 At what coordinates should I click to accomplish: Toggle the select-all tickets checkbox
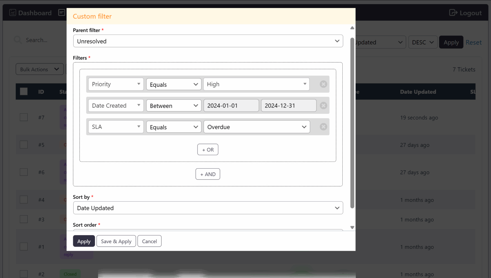coord(24,91)
